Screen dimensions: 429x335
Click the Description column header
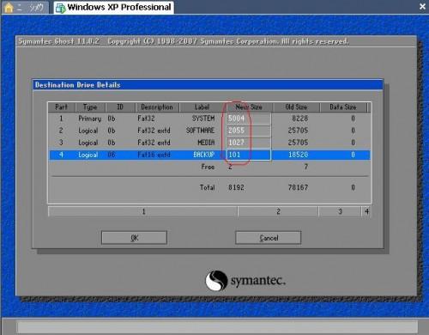(x=157, y=107)
